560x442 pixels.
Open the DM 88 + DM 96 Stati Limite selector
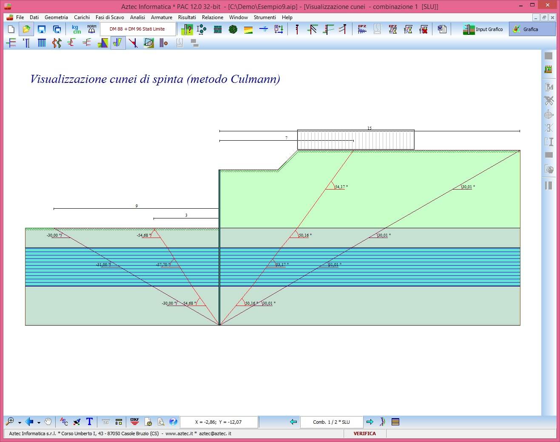(137, 29)
